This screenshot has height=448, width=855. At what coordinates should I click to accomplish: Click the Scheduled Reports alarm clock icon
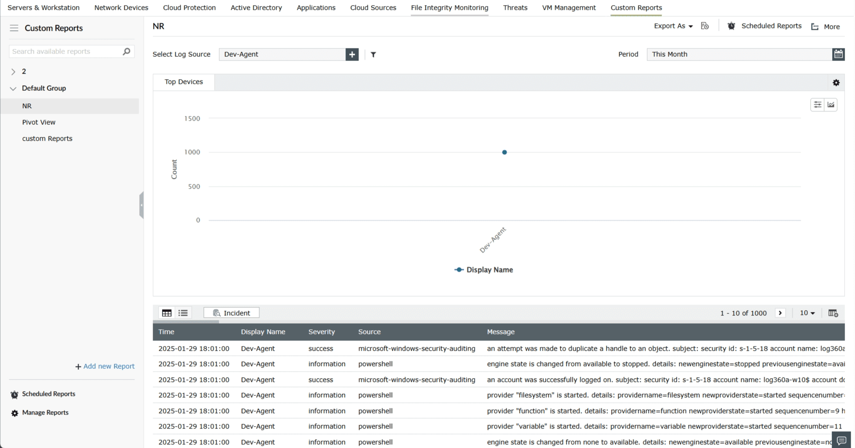pyautogui.click(x=731, y=26)
